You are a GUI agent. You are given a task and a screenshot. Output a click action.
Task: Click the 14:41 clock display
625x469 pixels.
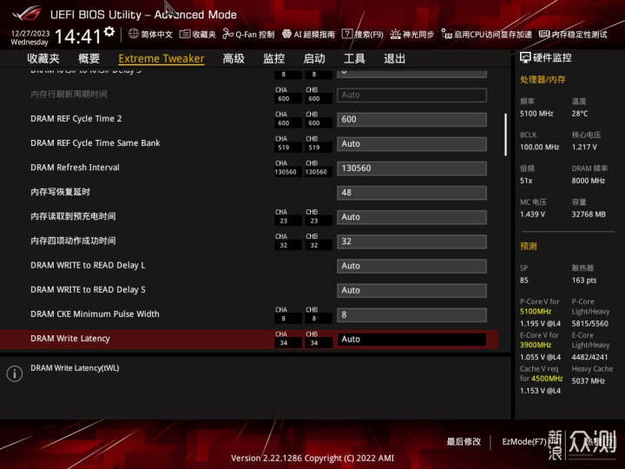[78, 36]
